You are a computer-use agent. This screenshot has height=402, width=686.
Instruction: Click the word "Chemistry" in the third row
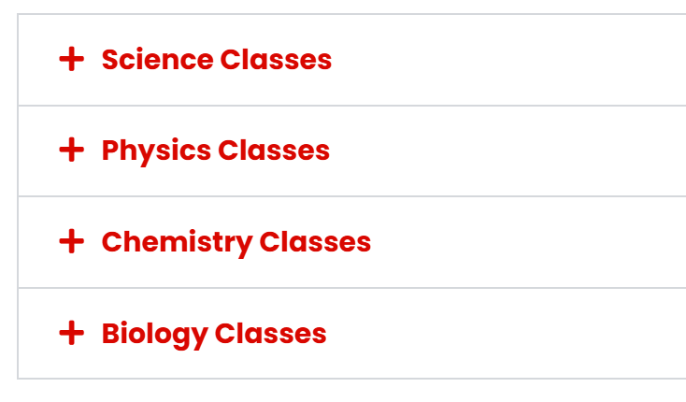click(x=177, y=242)
